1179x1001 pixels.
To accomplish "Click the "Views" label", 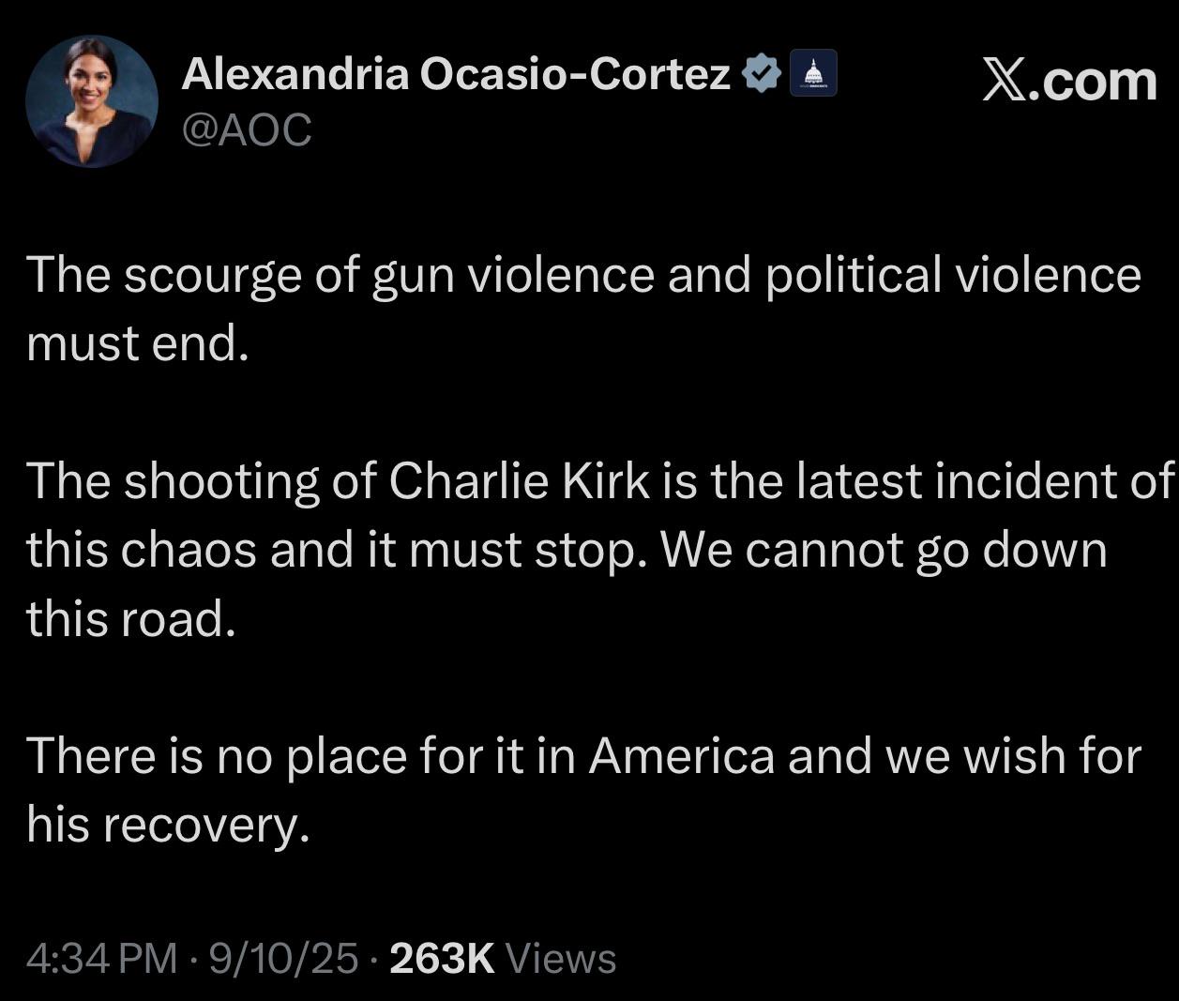I will pyautogui.click(x=561, y=958).
